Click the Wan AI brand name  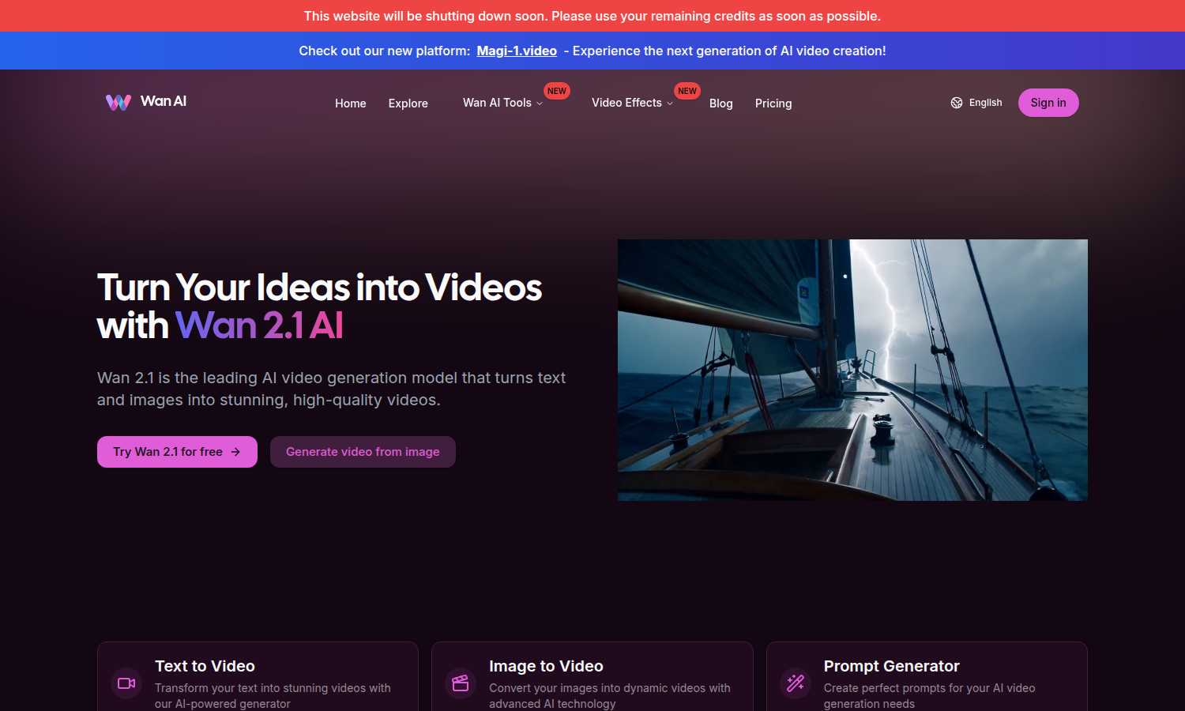(x=164, y=101)
